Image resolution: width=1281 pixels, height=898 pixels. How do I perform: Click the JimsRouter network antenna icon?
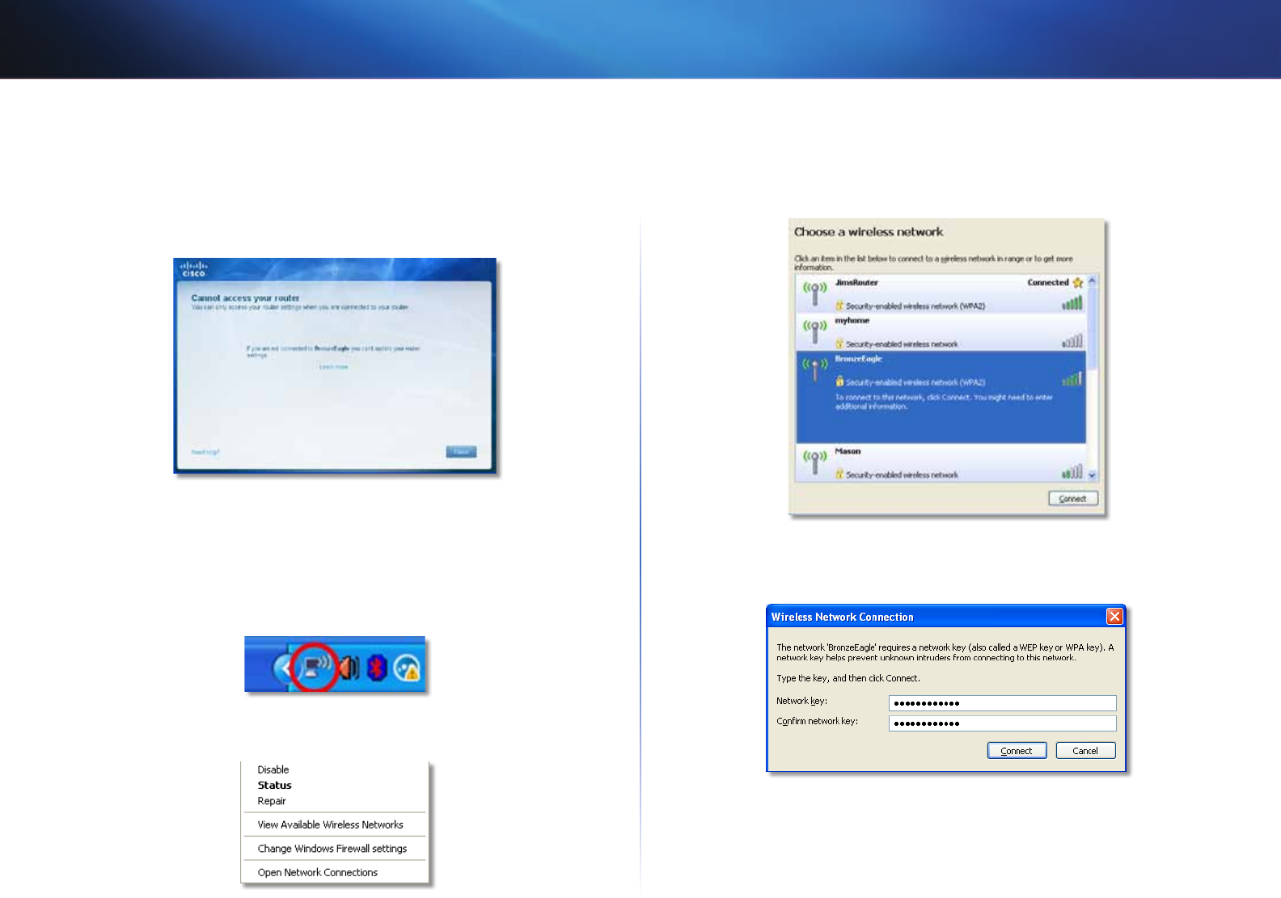[814, 293]
